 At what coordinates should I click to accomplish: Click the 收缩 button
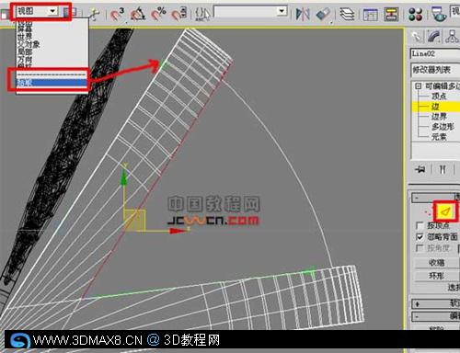tap(437, 263)
